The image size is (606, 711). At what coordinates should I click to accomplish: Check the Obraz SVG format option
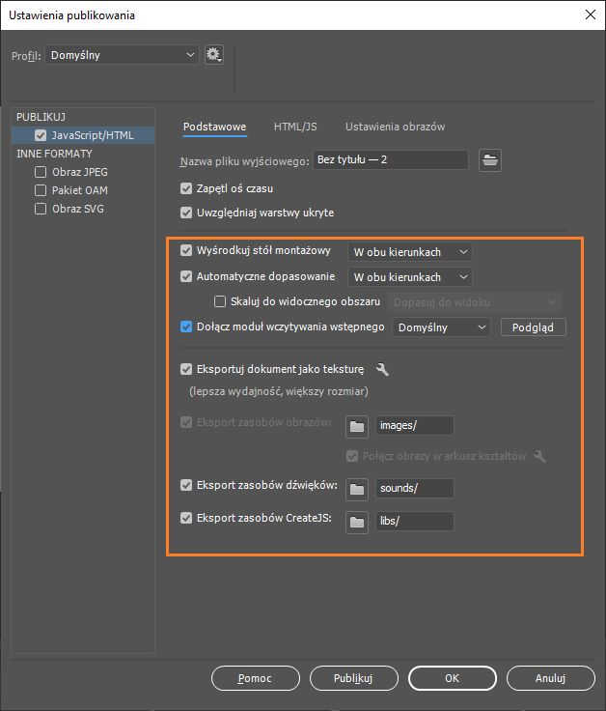(x=41, y=209)
